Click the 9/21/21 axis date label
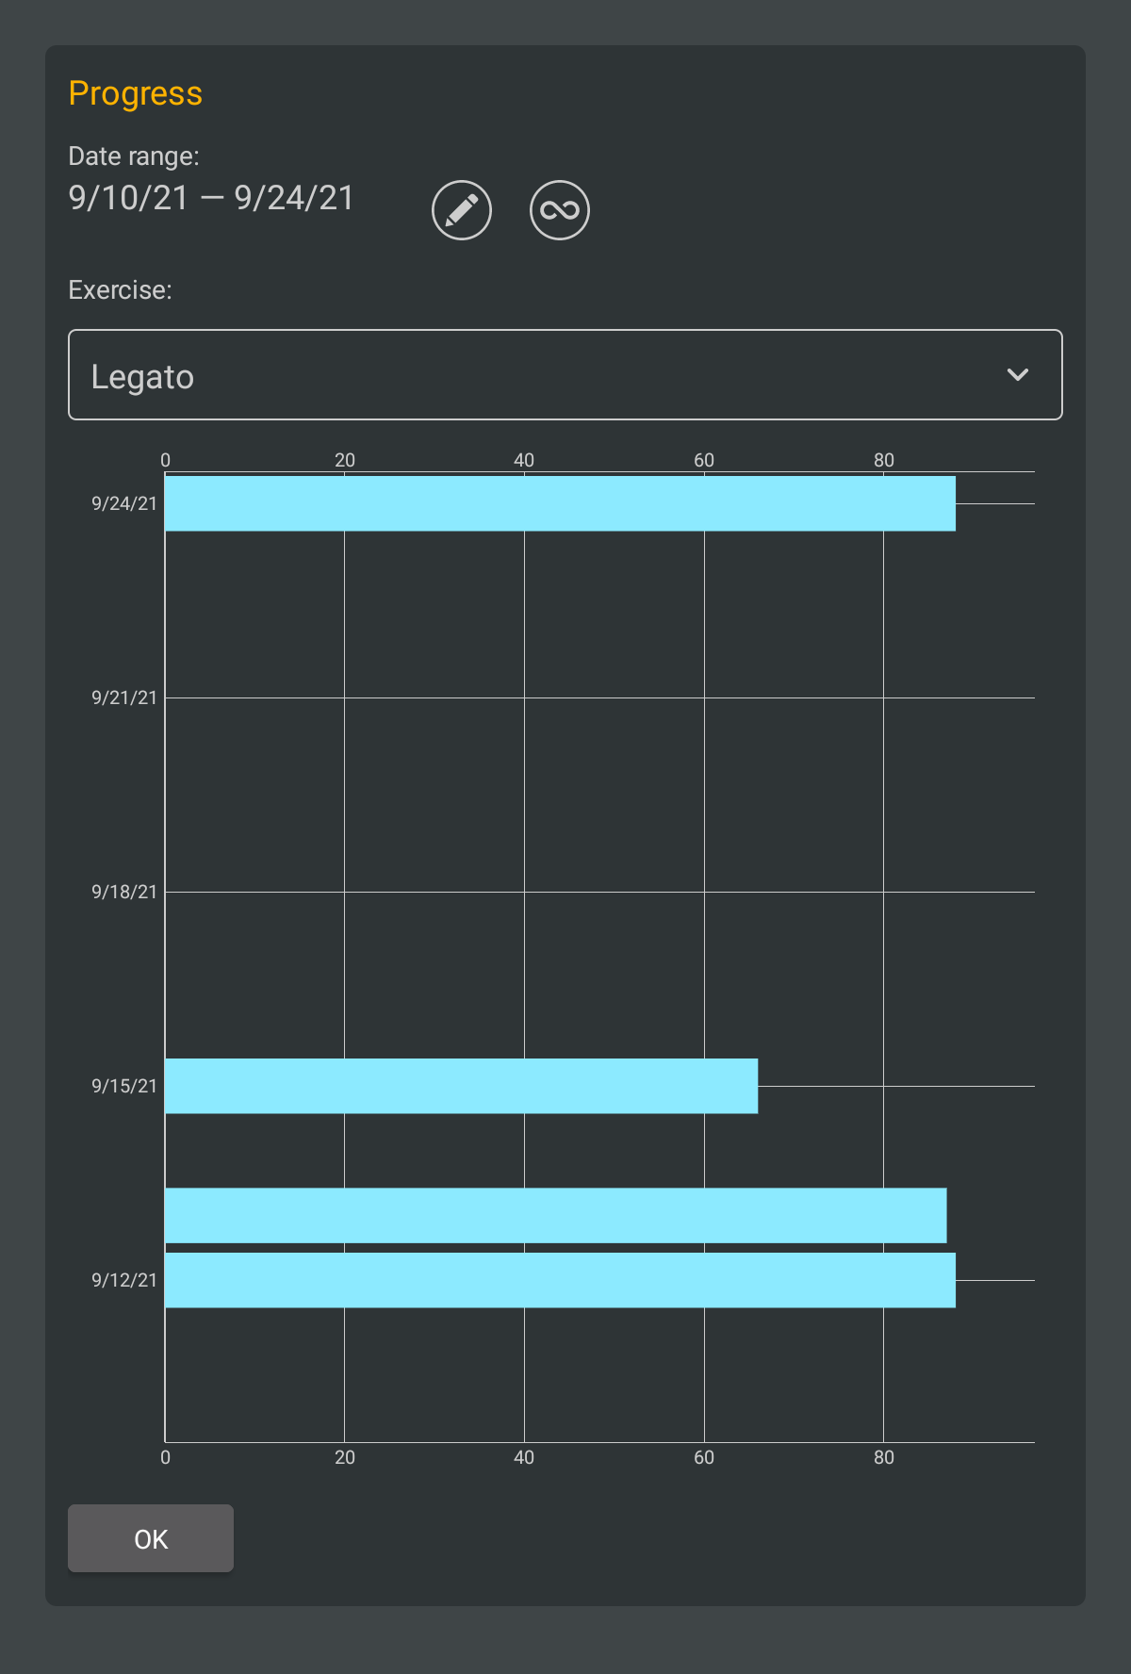The width and height of the screenshot is (1131, 1674). (x=124, y=698)
